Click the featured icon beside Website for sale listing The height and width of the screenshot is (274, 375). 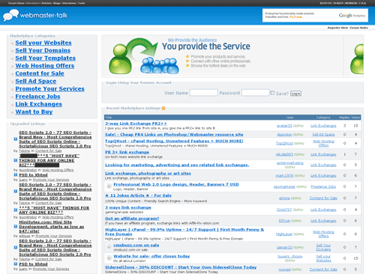[x=109, y=258]
